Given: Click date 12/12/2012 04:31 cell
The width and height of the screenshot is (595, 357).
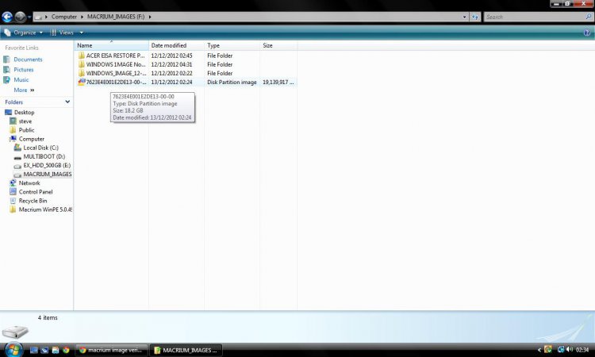Looking at the screenshot, I should coord(171,64).
